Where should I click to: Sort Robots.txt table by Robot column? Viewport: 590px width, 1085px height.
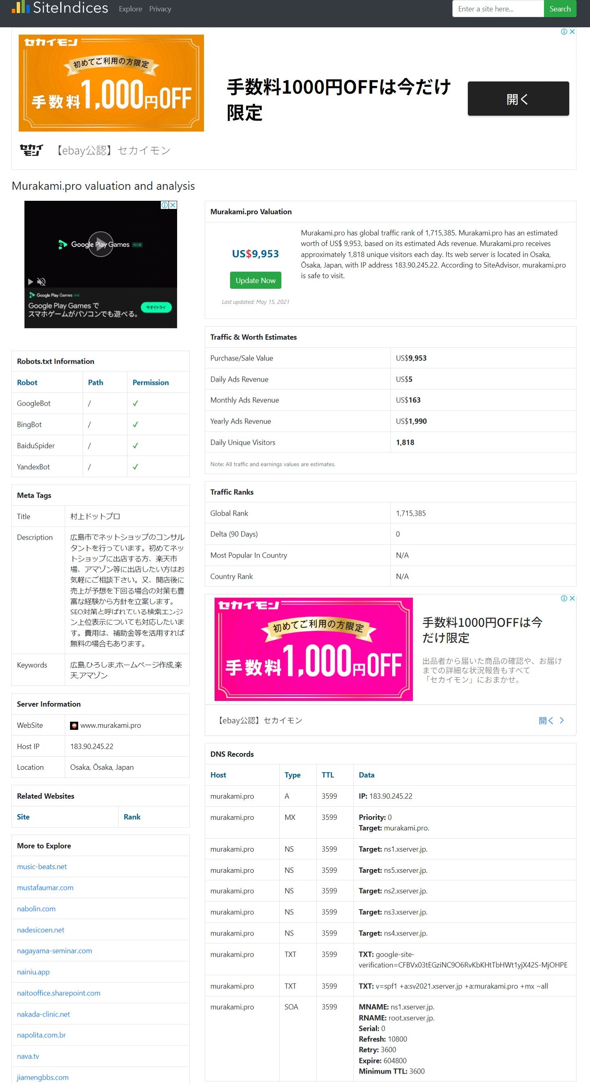click(x=27, y=382)
